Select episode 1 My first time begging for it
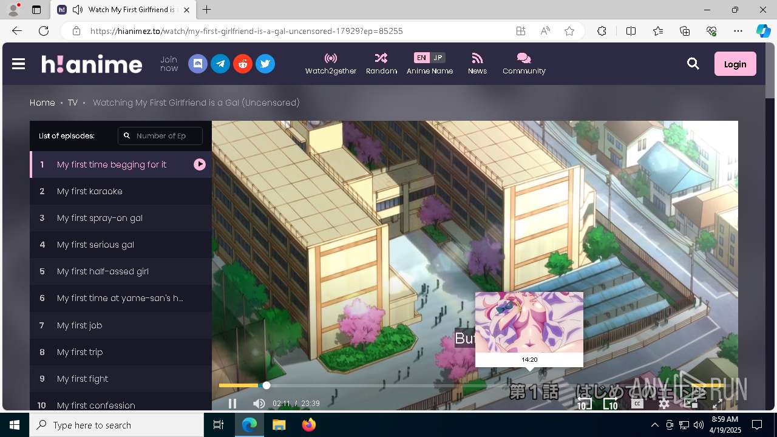This screenshot has width=777, height=437. coord(121,164)
